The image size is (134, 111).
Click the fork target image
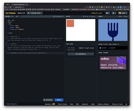(x=113, y=30)
